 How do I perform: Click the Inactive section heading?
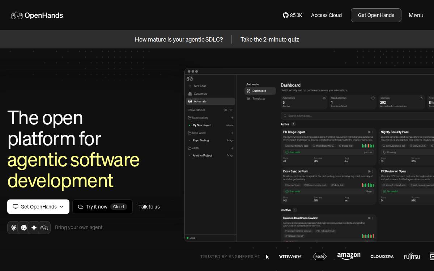click(x=286, y=210)
